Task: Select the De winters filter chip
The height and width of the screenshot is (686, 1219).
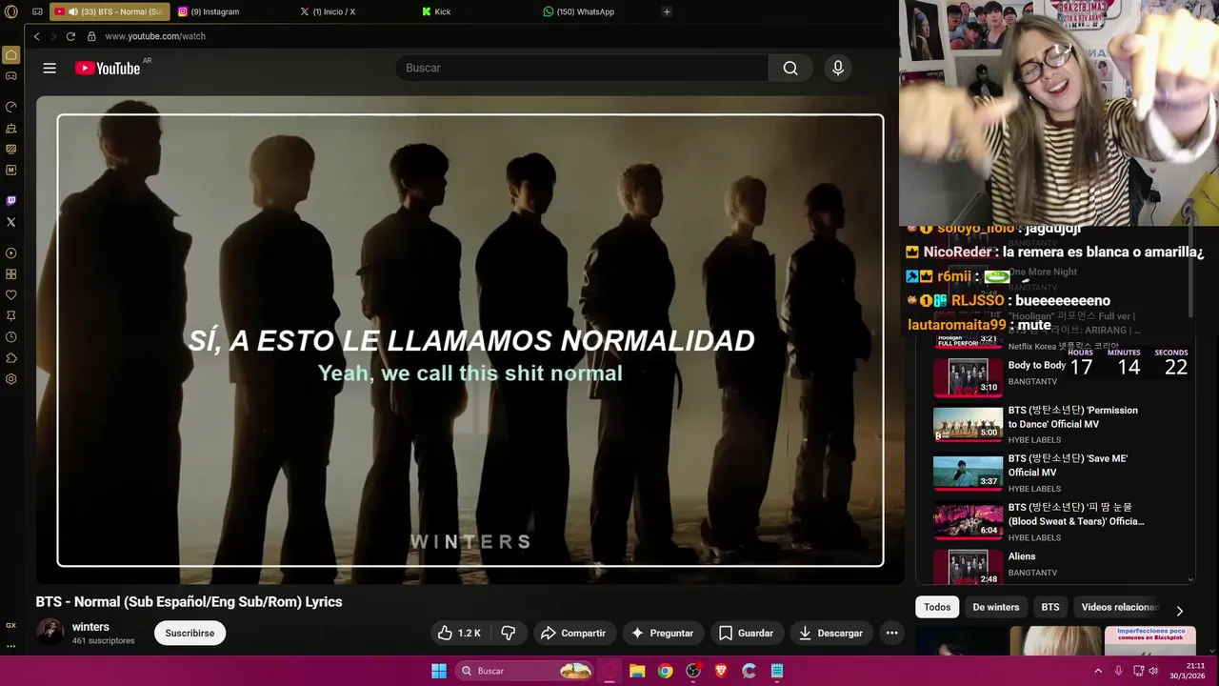Action: (x=995, y=607)
